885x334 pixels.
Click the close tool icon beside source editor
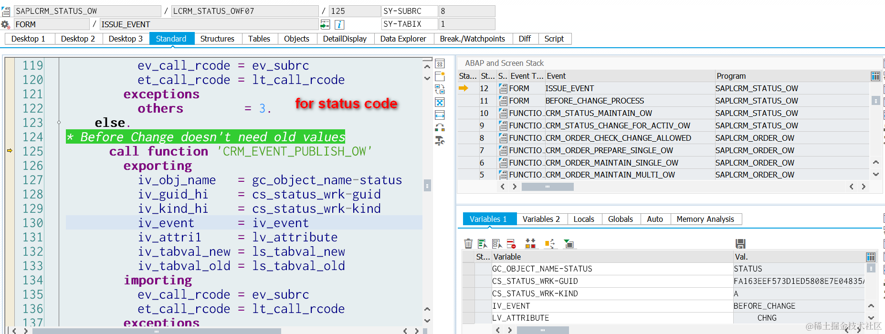coord(440,64)
